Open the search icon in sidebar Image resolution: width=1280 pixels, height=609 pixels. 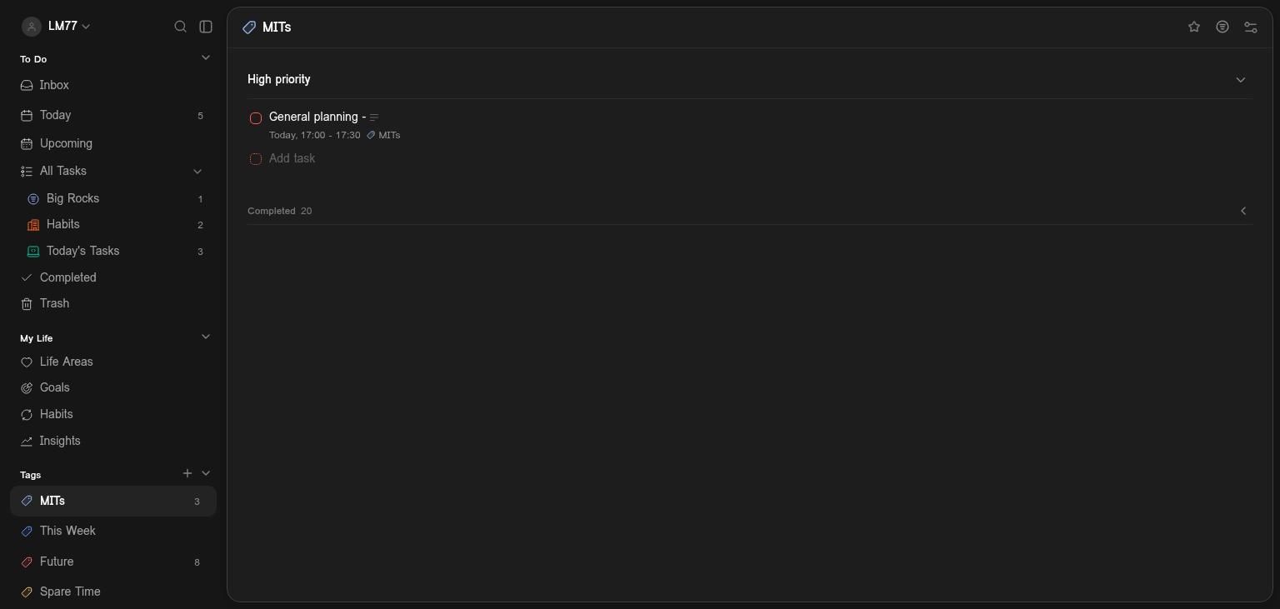click(x=180, y=27)
